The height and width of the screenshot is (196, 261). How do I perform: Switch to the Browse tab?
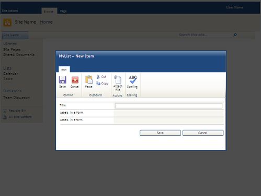pyautogui.click(x=49, y=11)
